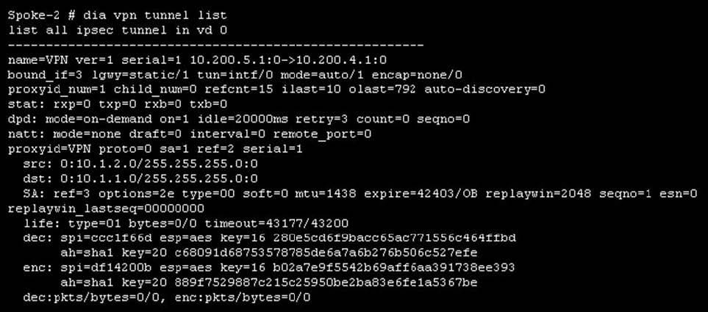The width and height of the screenshot is (708, 312).
Task: Click the replaywin_lastseq=00000000 line
Action: click(106, 208)
